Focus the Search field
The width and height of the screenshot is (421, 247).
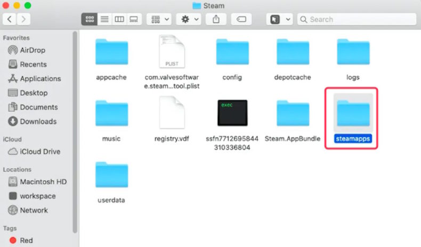tap(357, 19)
